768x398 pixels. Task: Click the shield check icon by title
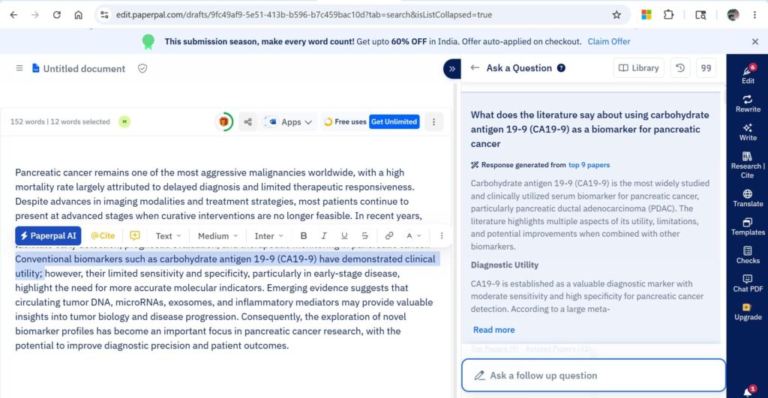pos(142,68)
